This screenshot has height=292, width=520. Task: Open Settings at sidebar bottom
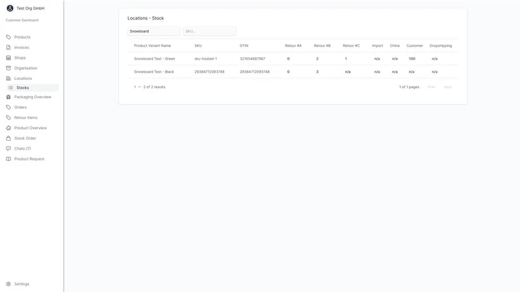pyautogui.click(x=21, y=284)
